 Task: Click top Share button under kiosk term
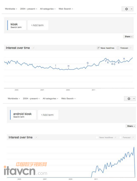tap(128, 37)
